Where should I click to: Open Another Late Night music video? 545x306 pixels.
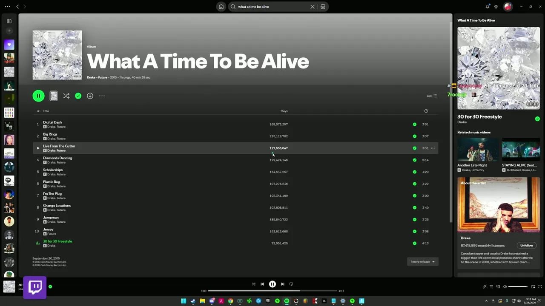tap(478, 149)
